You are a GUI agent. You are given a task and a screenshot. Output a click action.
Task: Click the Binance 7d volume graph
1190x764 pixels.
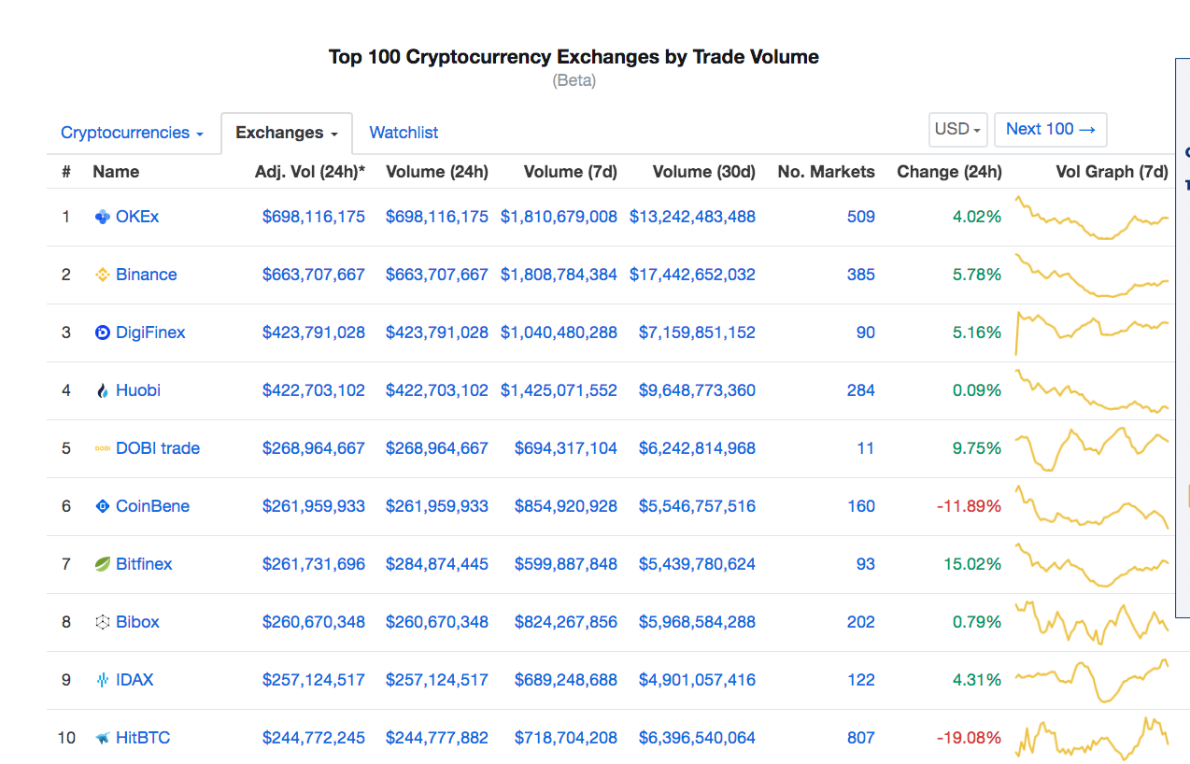[1093, 276]
